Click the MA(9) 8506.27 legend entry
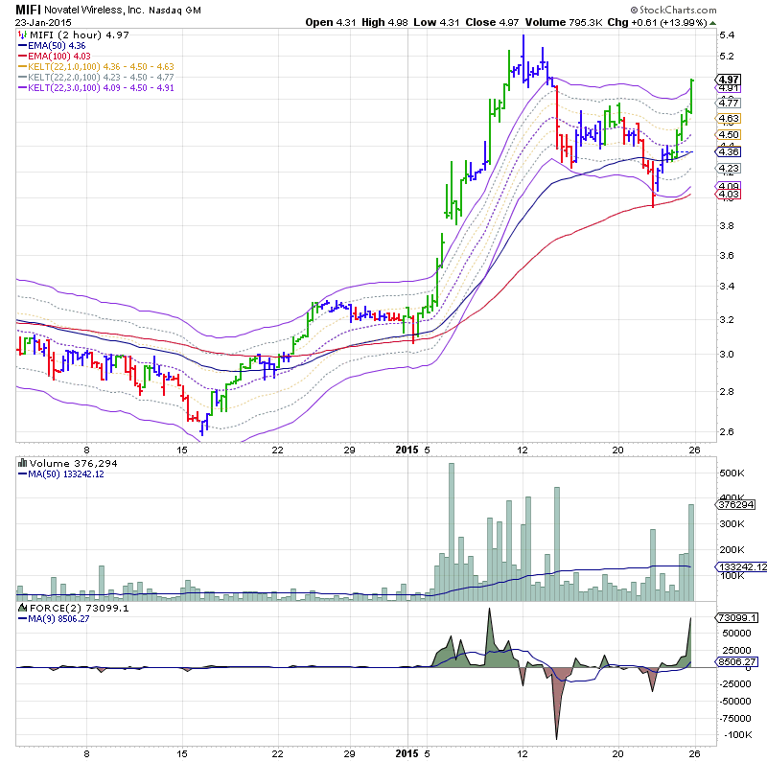This screenshot has width=767, height=762. [x=58, y=618]
